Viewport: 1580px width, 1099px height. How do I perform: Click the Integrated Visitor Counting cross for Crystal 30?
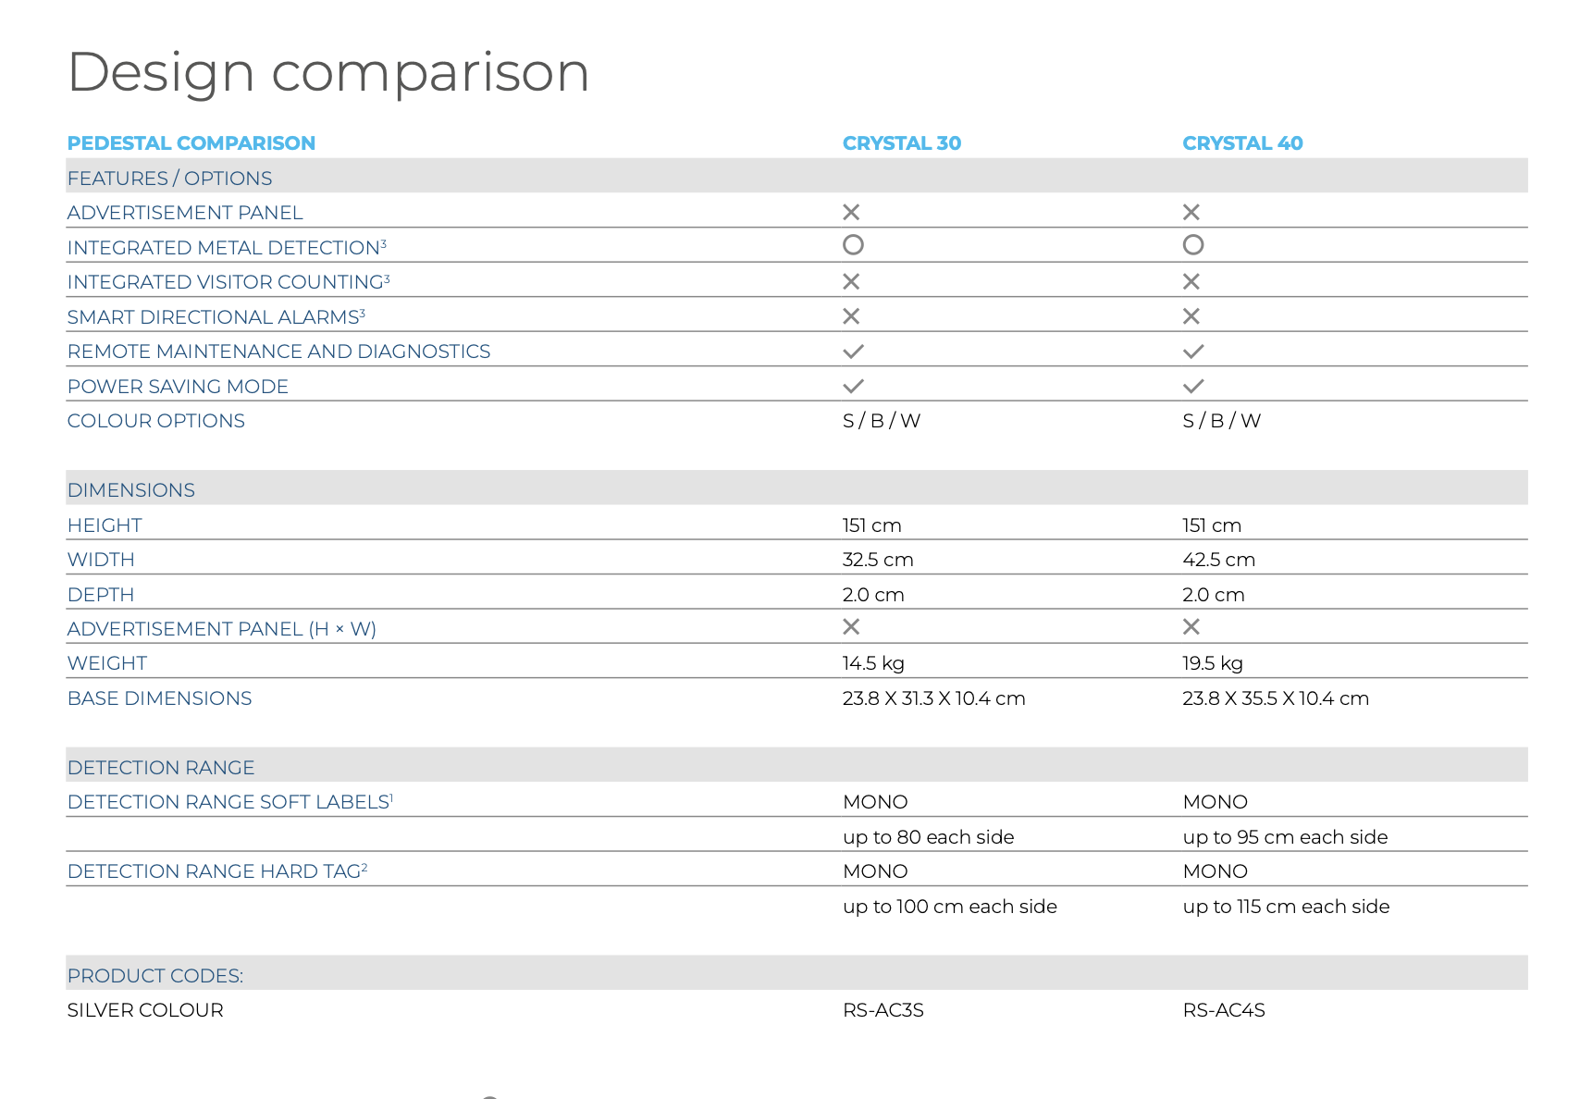[x=851, y=282]
